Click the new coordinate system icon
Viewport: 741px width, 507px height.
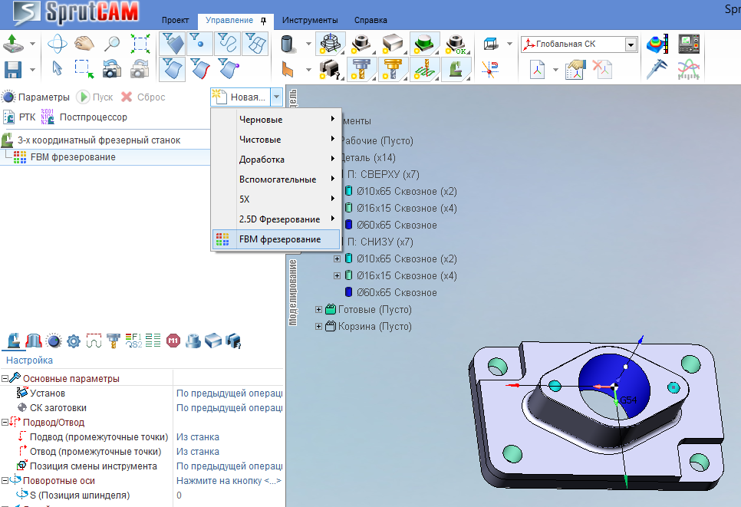(537, 70)
